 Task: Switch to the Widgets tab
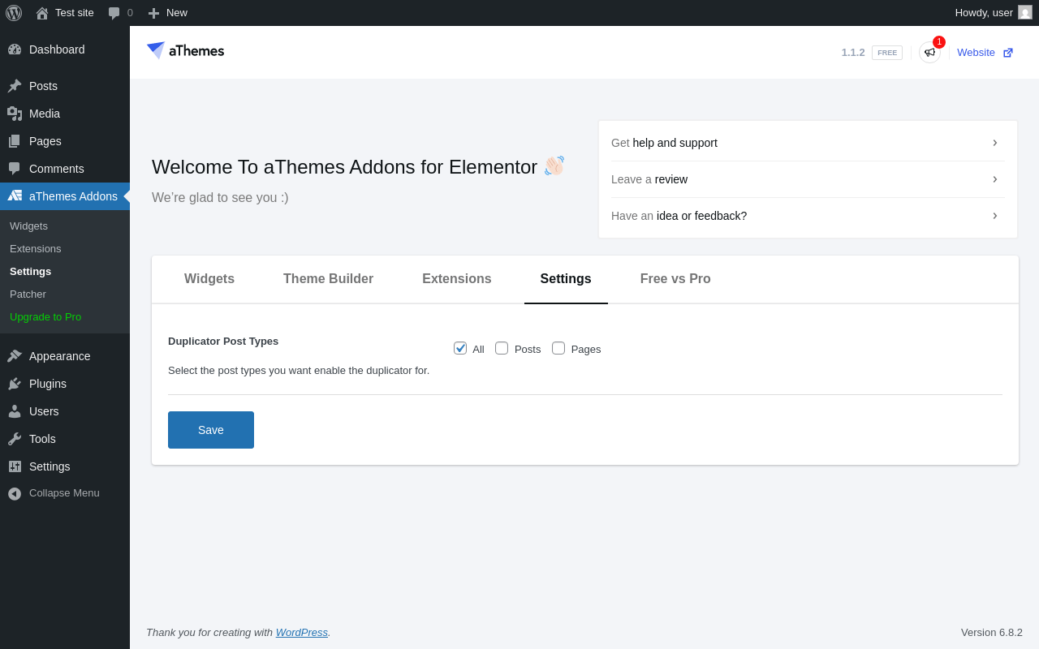pos(209,279)
